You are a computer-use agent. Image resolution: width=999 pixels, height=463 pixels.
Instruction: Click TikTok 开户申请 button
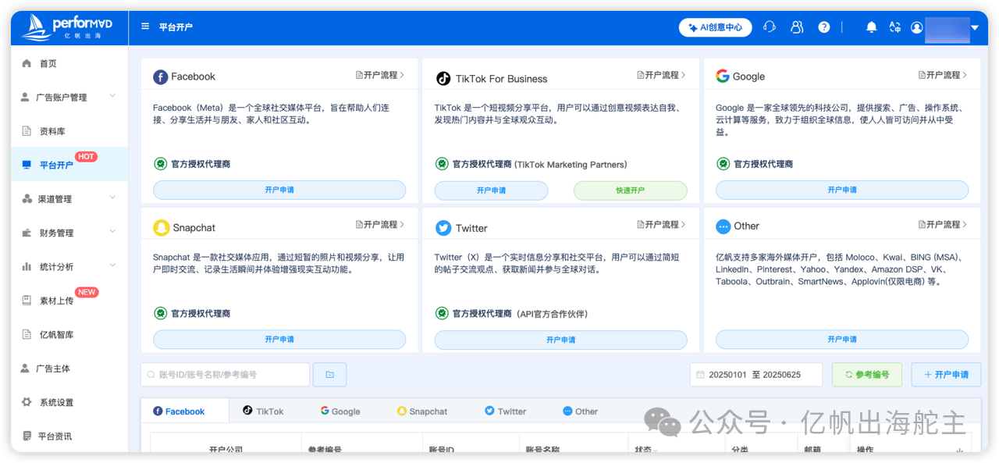pos(491,191)
